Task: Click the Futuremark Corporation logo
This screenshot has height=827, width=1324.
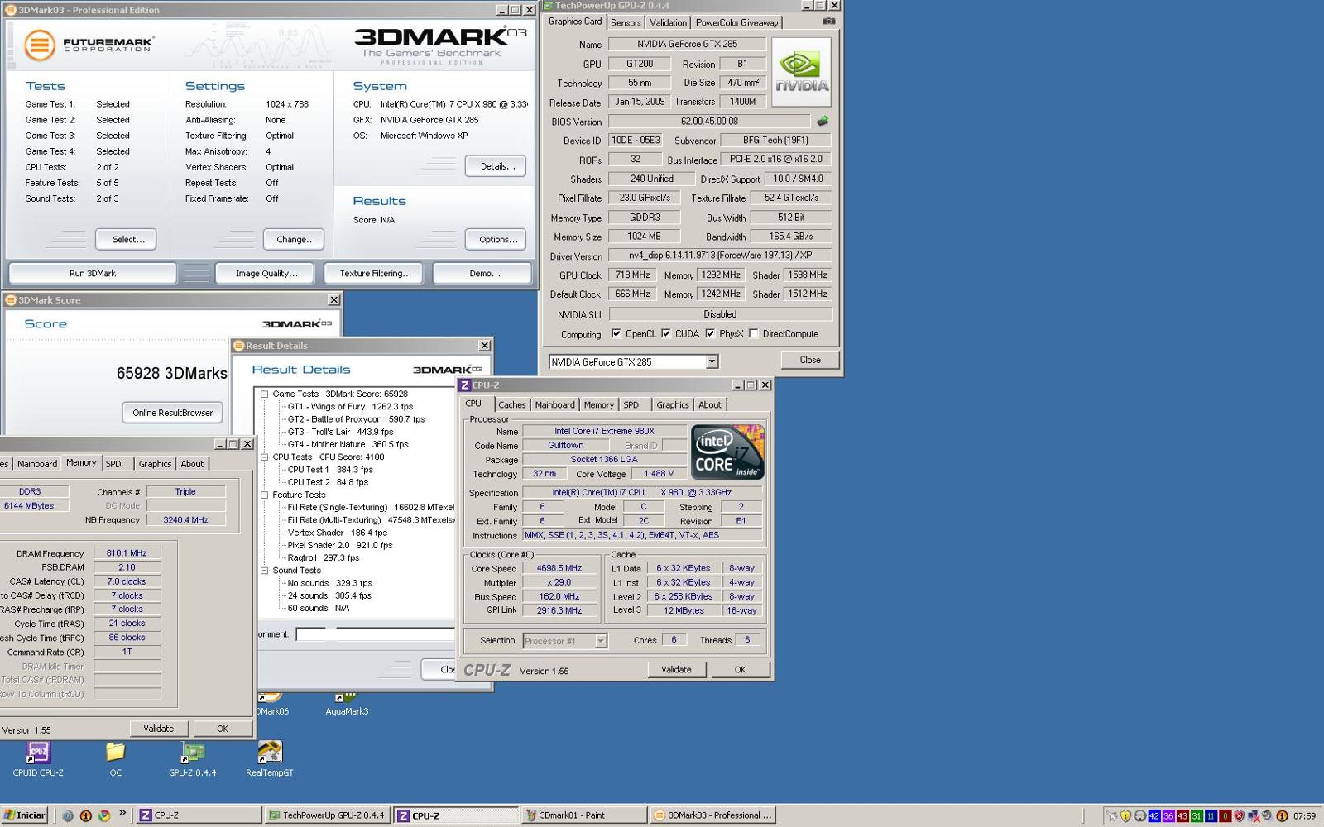Action: pos(89,45)
